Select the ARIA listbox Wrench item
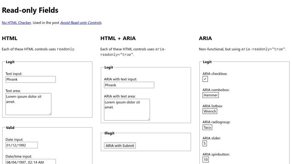This screenshot has height=164, width=292. [210, 111]
